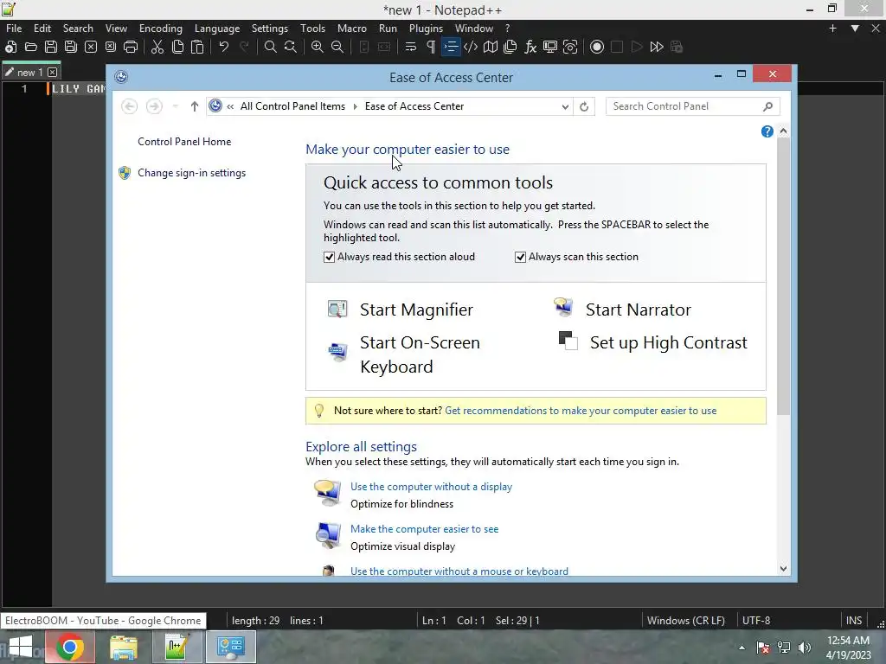Click the UTF-8 encoding in status bar
Viewport: 886px width, 664px height.
click(756, 621)
